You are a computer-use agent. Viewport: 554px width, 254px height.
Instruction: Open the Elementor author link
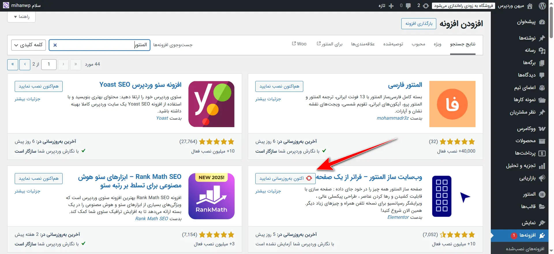click(x=398, y=217)
